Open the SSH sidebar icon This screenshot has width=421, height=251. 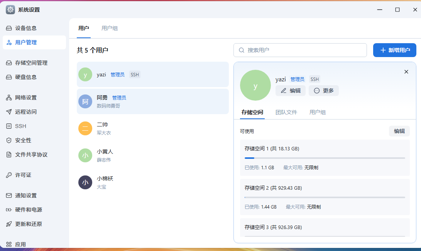pyautogui.click(x=9, y=126)
